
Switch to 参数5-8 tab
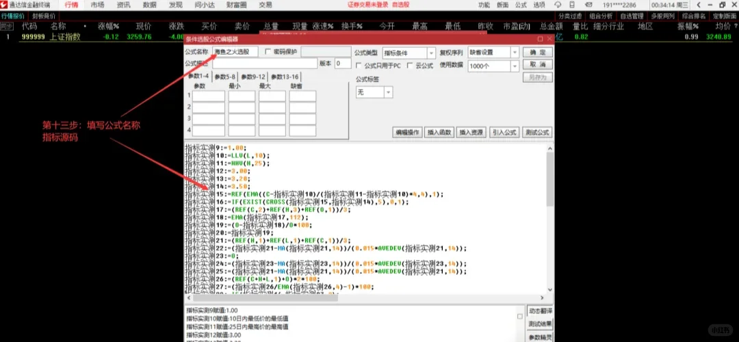pos(225,77)
